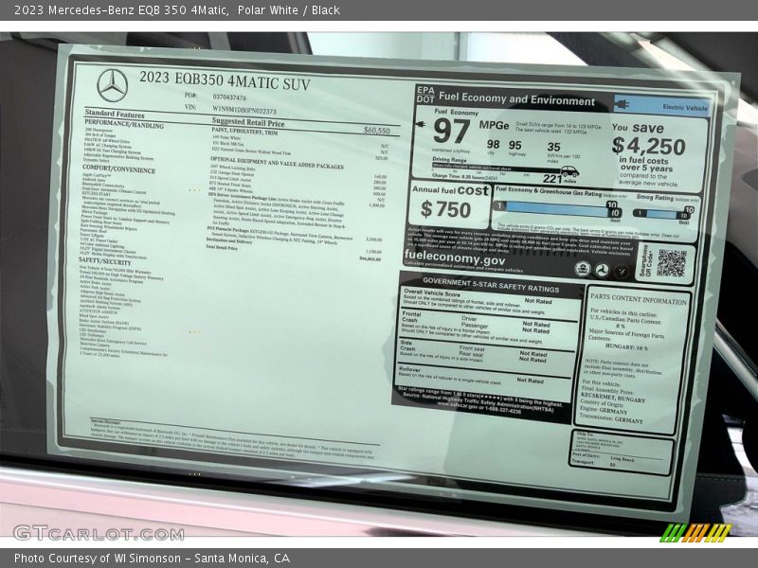
Task: Click the car silhouette on Driving Range gauge
Action: pyautogui.click(x=569, y=172)
